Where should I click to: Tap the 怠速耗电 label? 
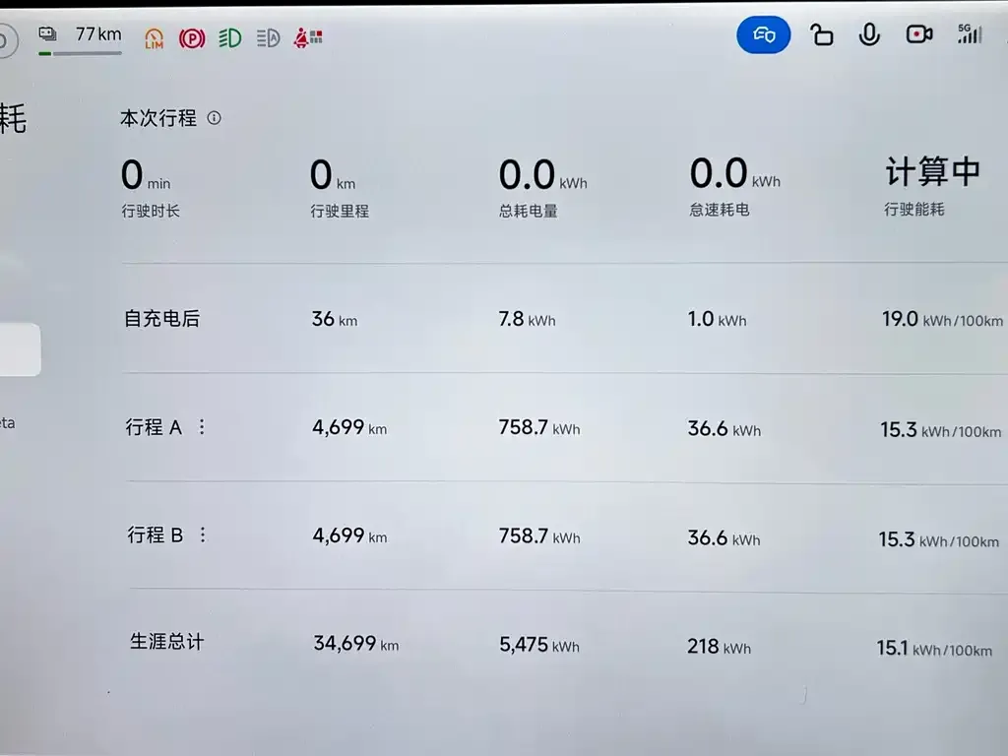720,210
